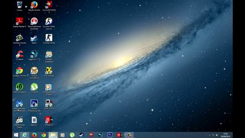Open Windows Media Player taskbar icon
Image resolution: width=245 pixels, height=138 pixels.
pyautogui.click(x=62, y=135)
